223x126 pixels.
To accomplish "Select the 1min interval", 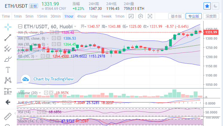I will (x=18, y=16).
